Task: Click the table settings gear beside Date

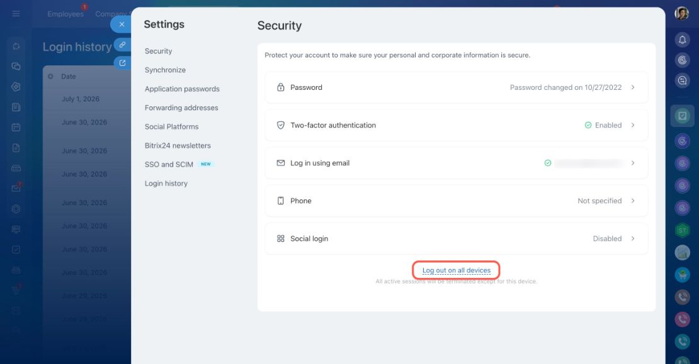Action: coord(50,77)
